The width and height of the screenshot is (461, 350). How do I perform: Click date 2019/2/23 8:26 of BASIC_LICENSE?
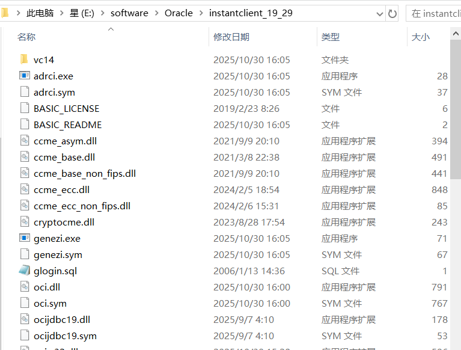point(246,108)
